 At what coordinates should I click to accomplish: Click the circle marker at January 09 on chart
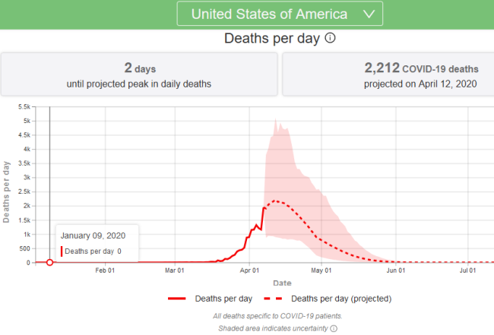pyautogui.click(x=50, y=262)
